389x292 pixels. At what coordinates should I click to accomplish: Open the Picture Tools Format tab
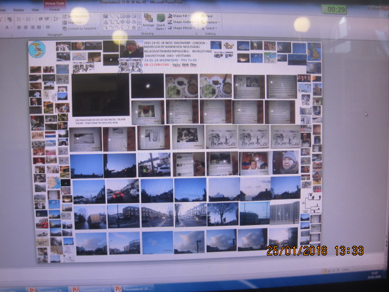54,10
